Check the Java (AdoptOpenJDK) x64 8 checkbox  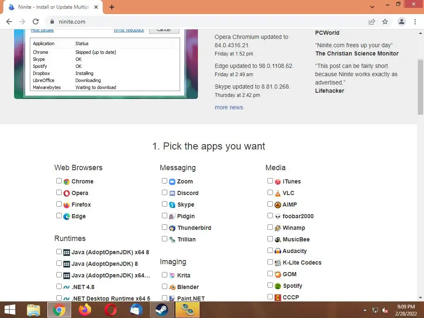[59, 251]
